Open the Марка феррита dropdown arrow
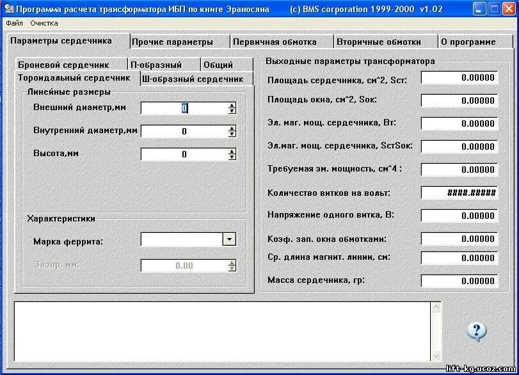 point(229,239)
